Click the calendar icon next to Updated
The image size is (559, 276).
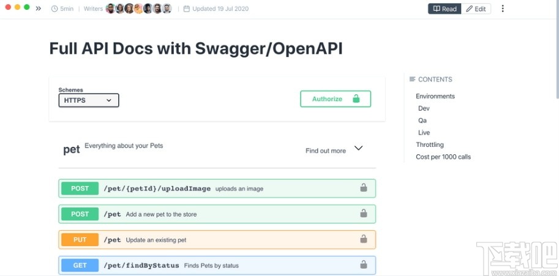(187, 9)
